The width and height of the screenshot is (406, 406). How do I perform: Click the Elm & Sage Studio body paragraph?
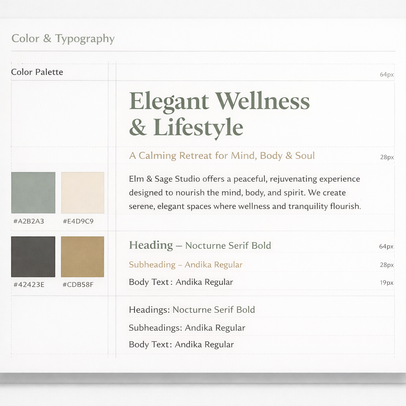pyautogui.click(x=245, y=193)
